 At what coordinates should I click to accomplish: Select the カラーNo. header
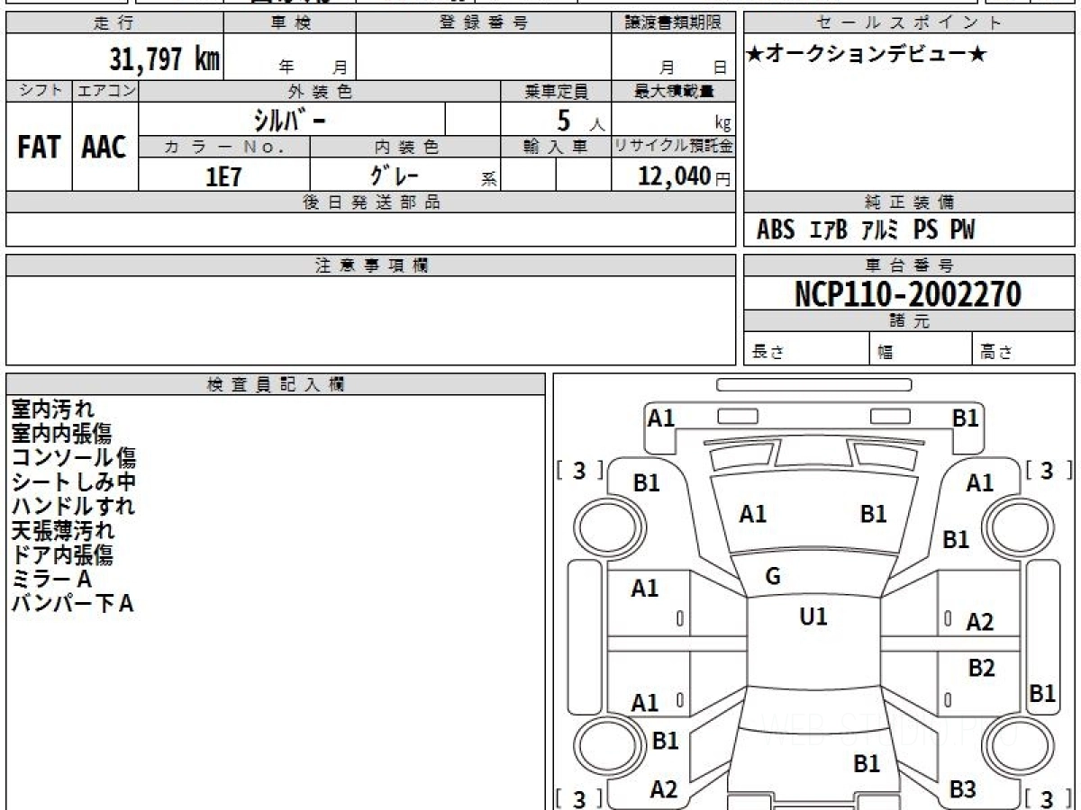click(x=224, y=147)
